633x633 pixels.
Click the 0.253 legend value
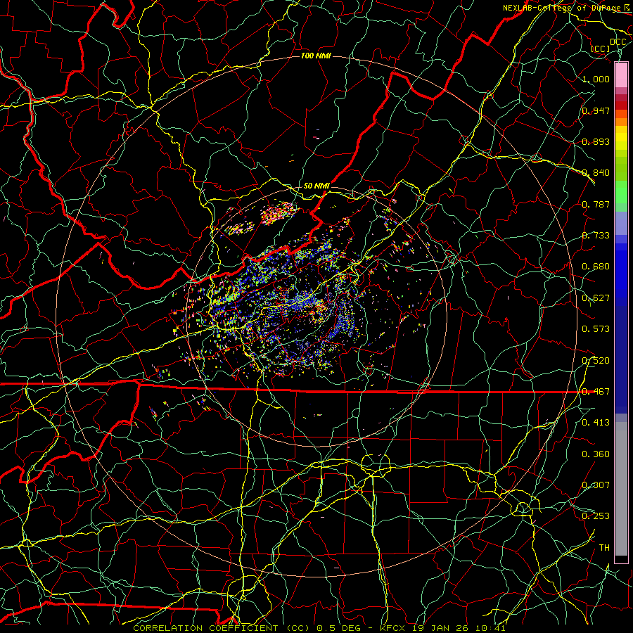596,516
